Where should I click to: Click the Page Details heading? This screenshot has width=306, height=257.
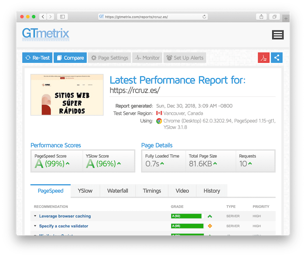click(157, 145)
